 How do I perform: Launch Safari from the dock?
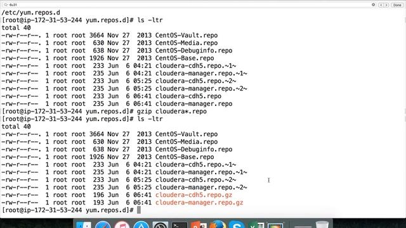[x=103, y=225]
